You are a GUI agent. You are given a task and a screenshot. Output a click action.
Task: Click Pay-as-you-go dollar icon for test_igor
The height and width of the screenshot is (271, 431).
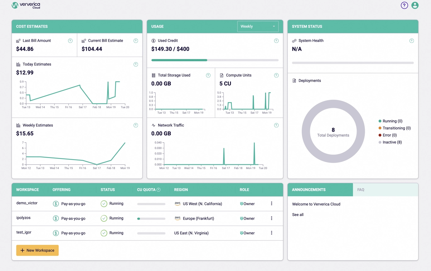(56, 233)
